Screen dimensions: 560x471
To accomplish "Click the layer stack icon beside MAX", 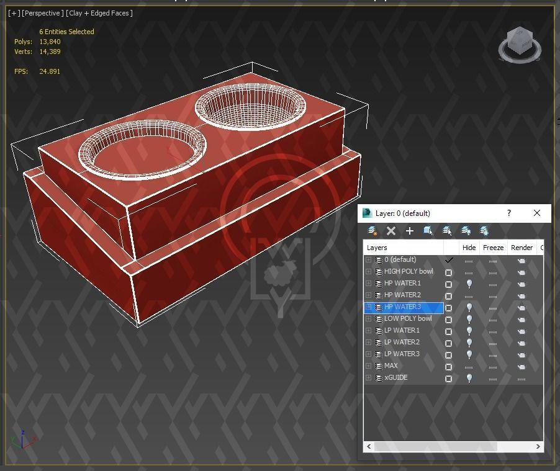I will pyautogui.click(x=378, y=366).
